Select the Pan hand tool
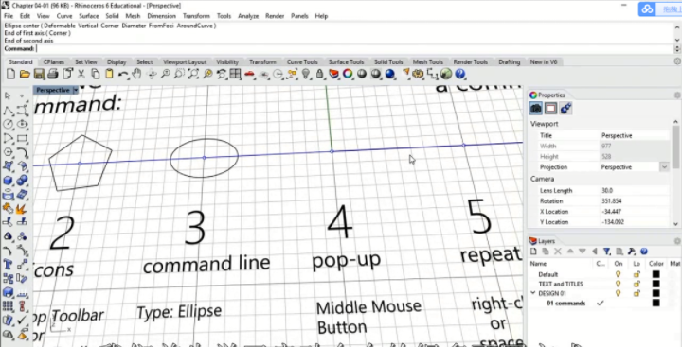This screenshot has width=682, height=347. [x=137, y=74]
